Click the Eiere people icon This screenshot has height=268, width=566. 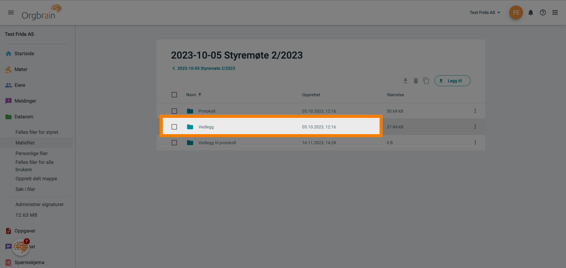tap(9, 85)
